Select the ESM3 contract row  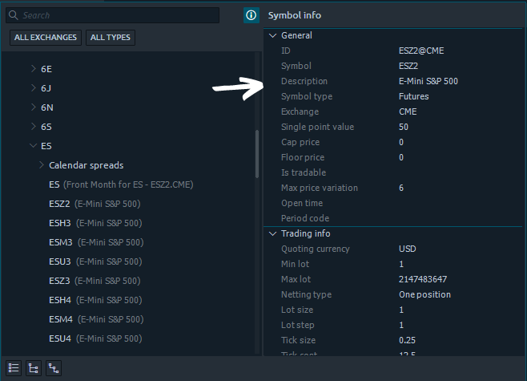pos(96,242)
